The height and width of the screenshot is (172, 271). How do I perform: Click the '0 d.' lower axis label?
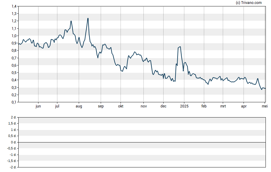(x=14, y=142)
